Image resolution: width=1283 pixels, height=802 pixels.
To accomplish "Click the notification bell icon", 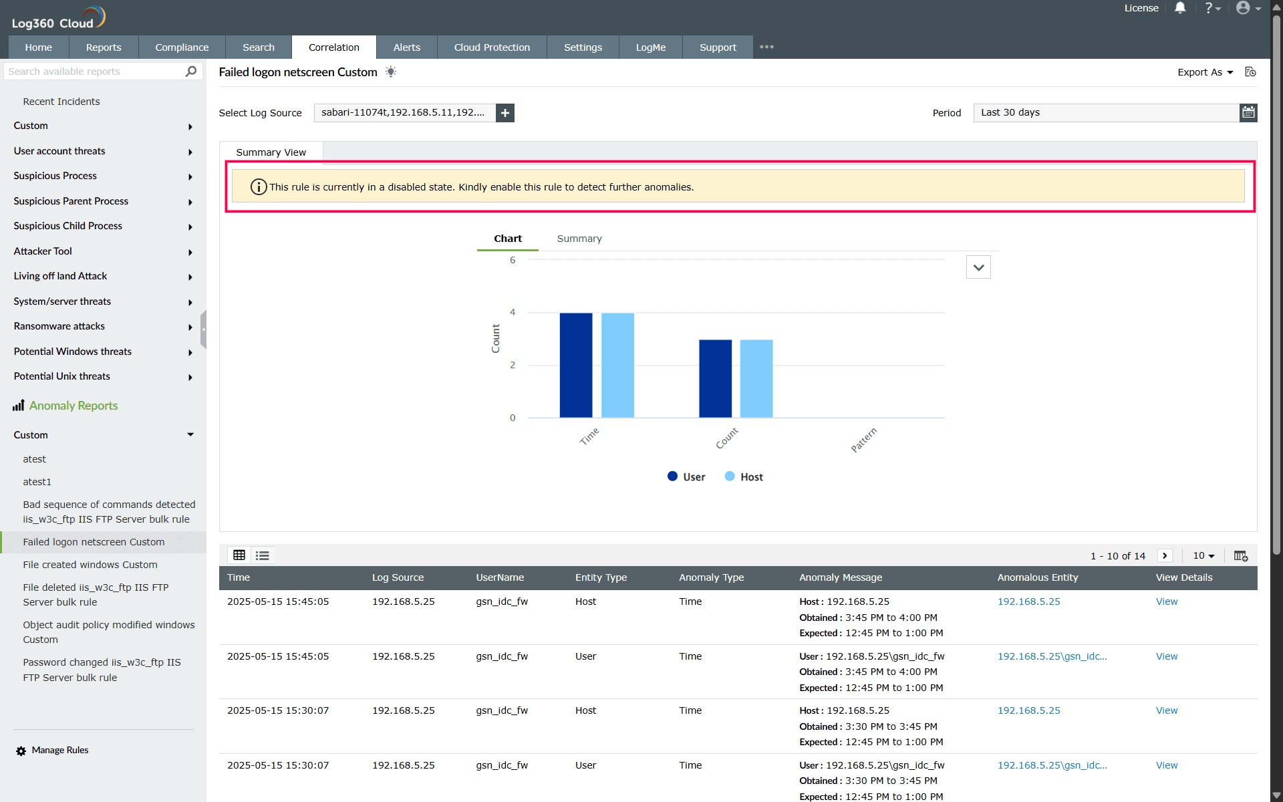I will pos(1180,8).
